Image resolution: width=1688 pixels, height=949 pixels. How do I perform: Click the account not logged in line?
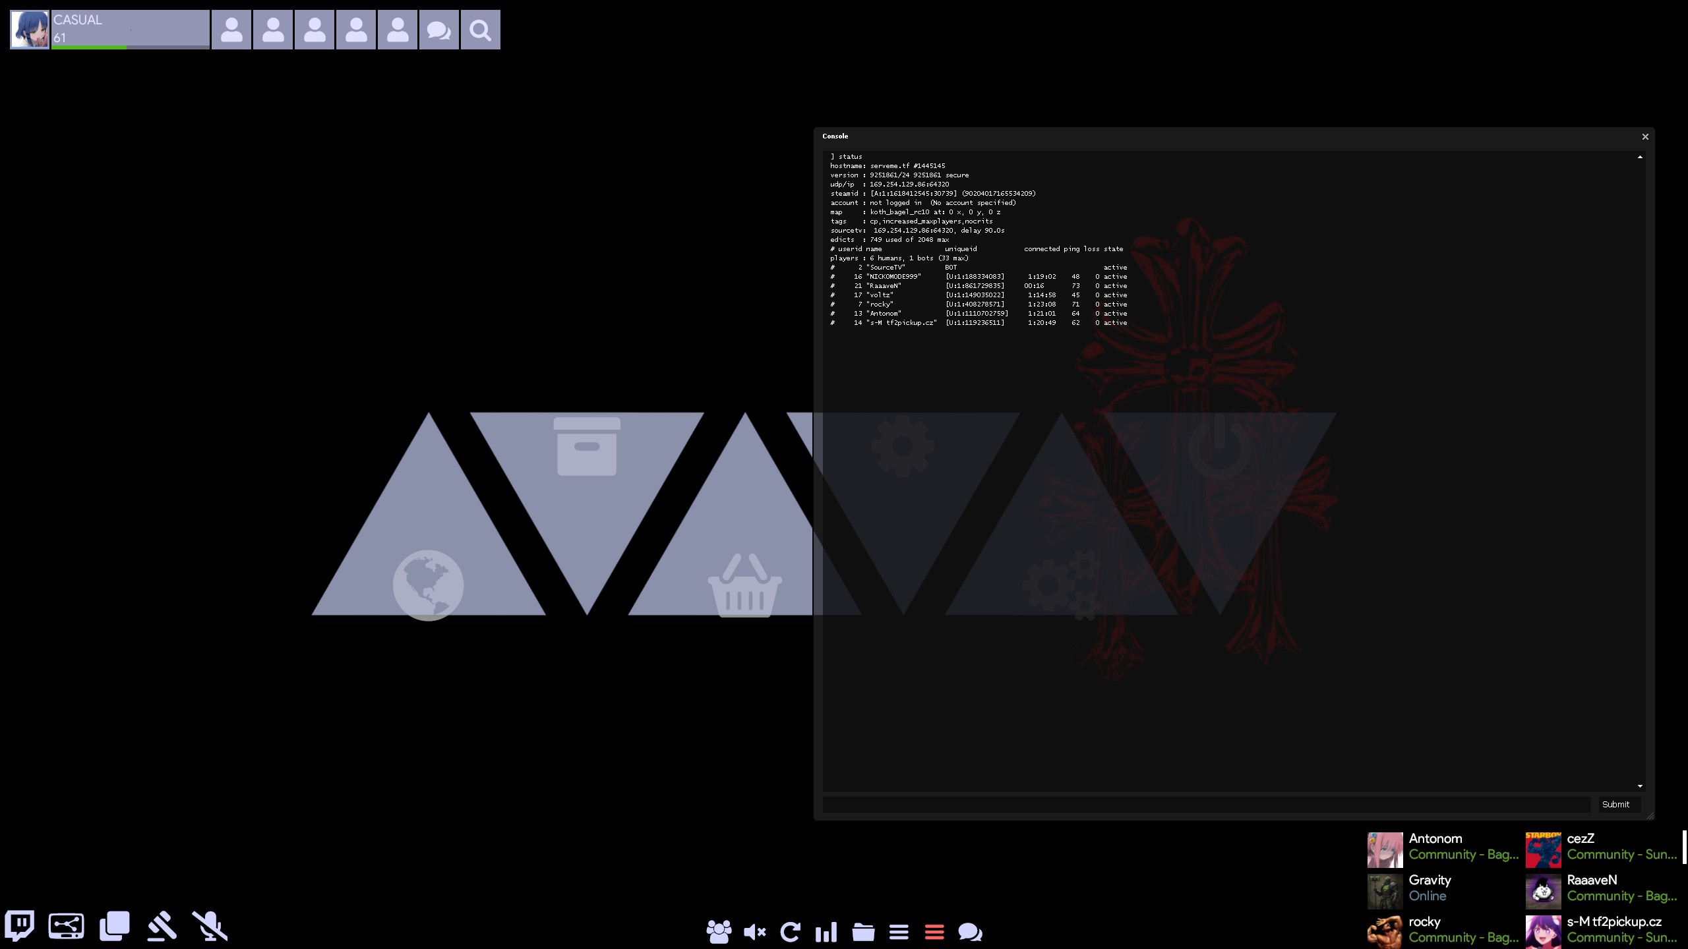pyautogui.click(x=923, y=203)
